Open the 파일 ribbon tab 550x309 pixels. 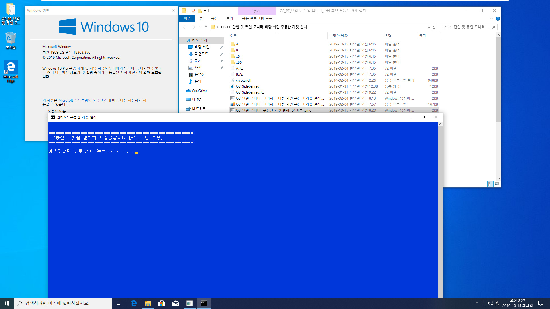[187, 18]
